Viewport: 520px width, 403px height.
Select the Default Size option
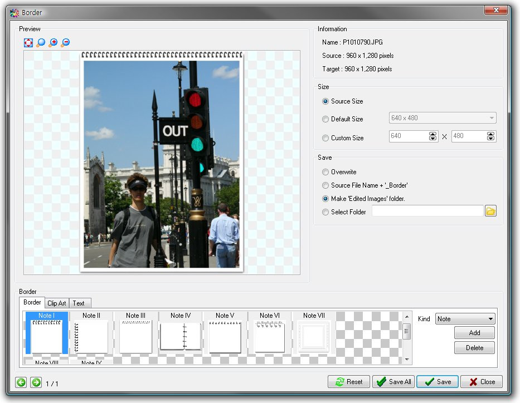coord(343,119)
